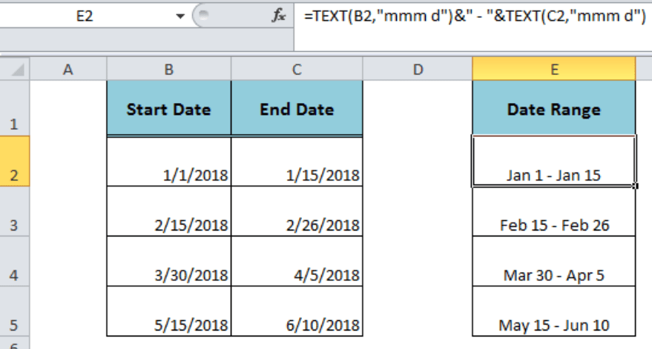Select column D header

click(x=418, y=70)
